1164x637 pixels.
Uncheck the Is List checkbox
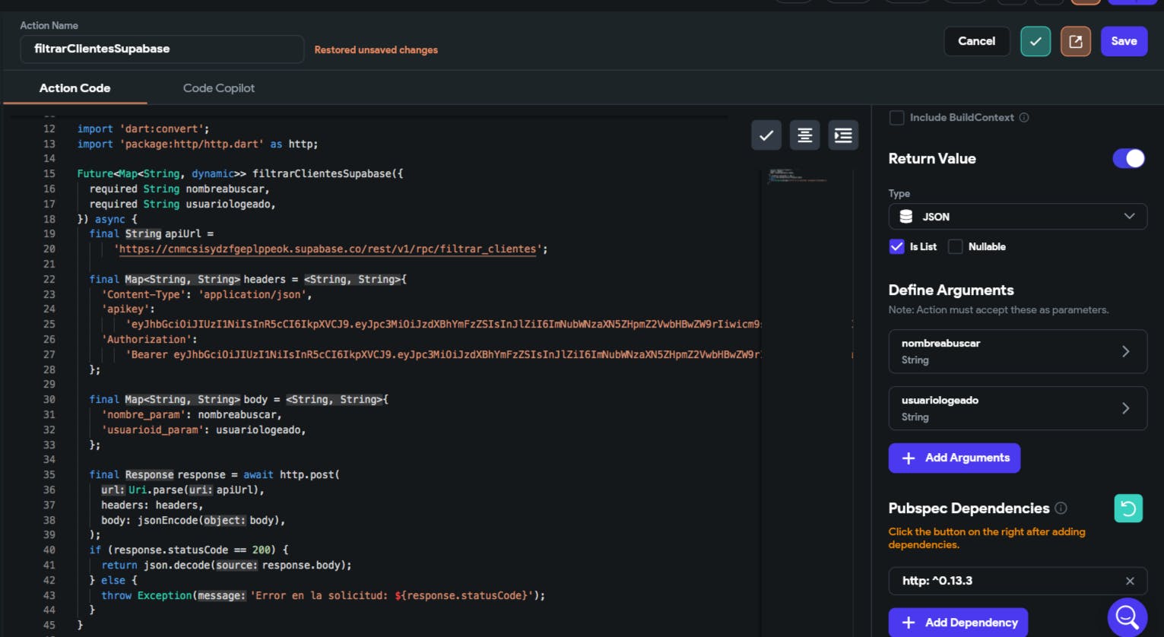(896, 246)
